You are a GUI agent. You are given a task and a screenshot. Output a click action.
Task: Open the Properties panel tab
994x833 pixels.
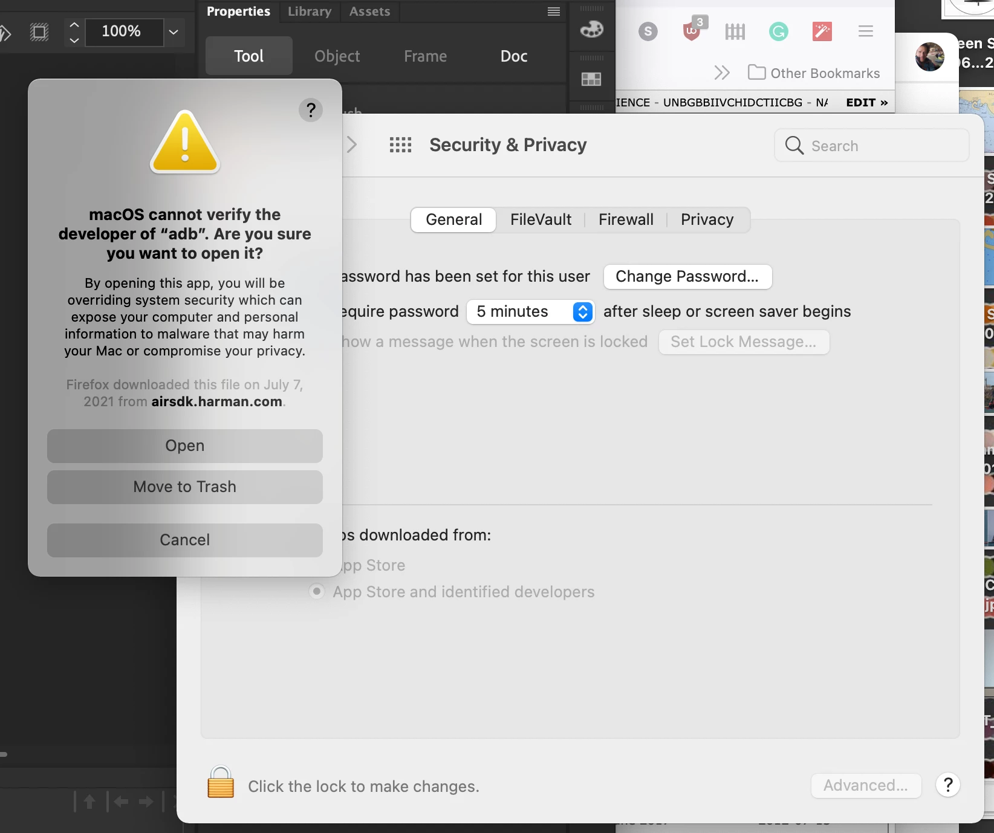pyautogui.click(x=238, y=11)
